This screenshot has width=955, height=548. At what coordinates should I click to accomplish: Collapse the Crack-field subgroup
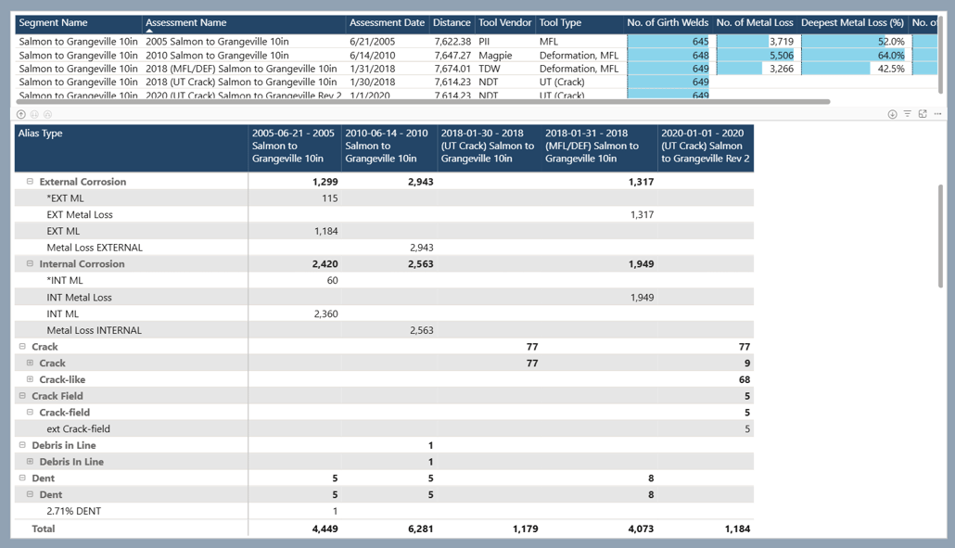click(x=30, y=413)
